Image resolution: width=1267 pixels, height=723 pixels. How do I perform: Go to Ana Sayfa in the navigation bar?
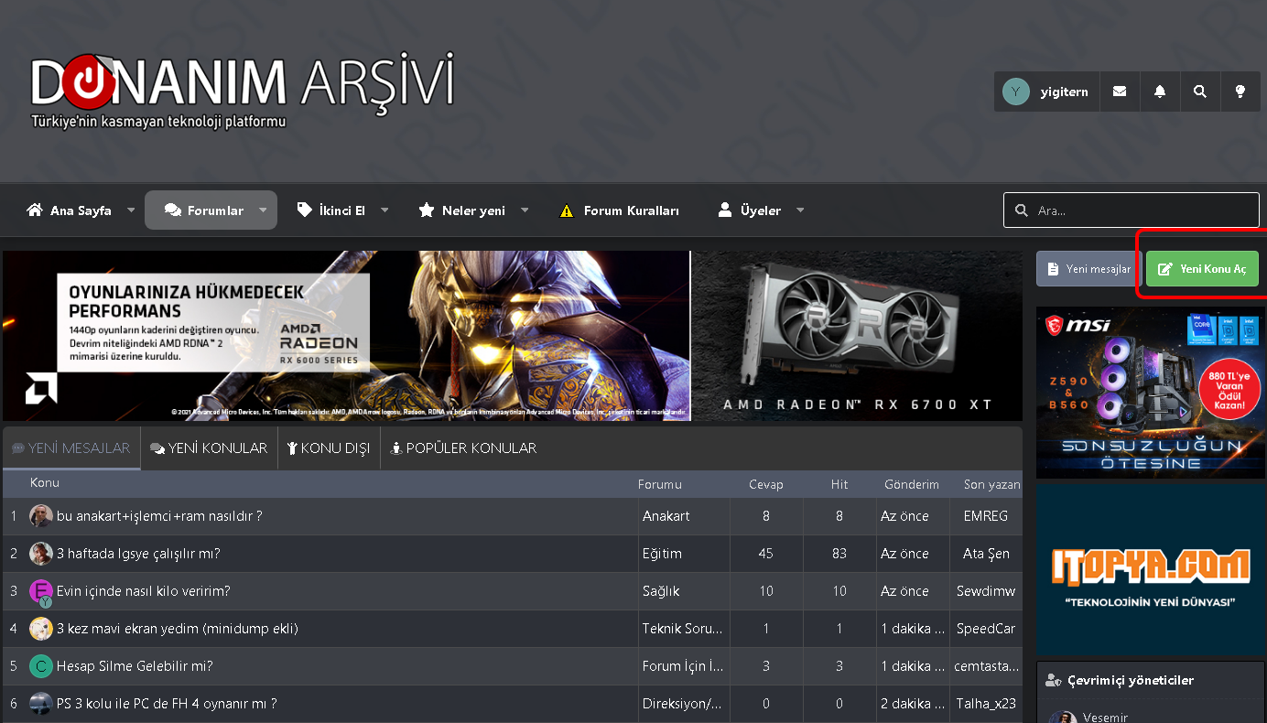tap(70, 210)
